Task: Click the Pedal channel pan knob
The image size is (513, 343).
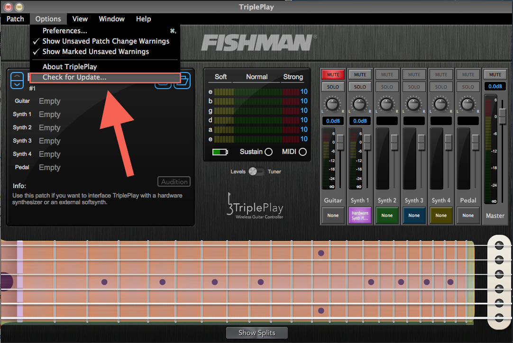Action: coord(468,104)
